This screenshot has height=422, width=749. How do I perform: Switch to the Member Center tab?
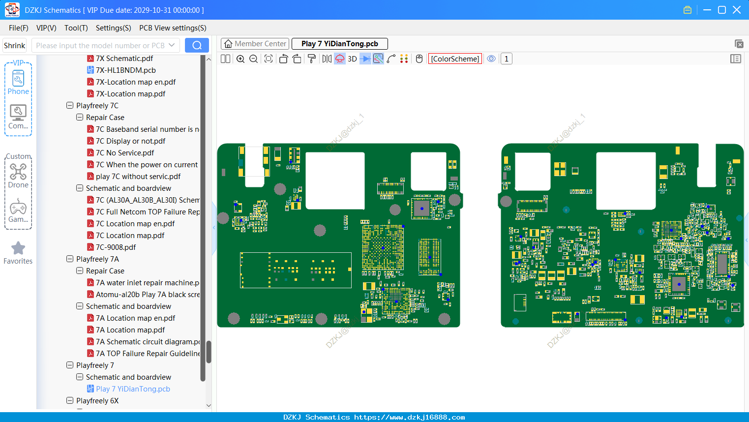point(255,44)
